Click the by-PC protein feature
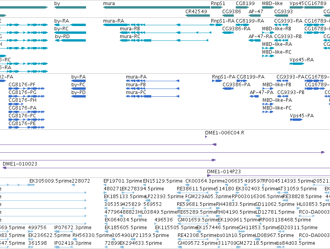The image size is (330, 249). coord(78,89)
